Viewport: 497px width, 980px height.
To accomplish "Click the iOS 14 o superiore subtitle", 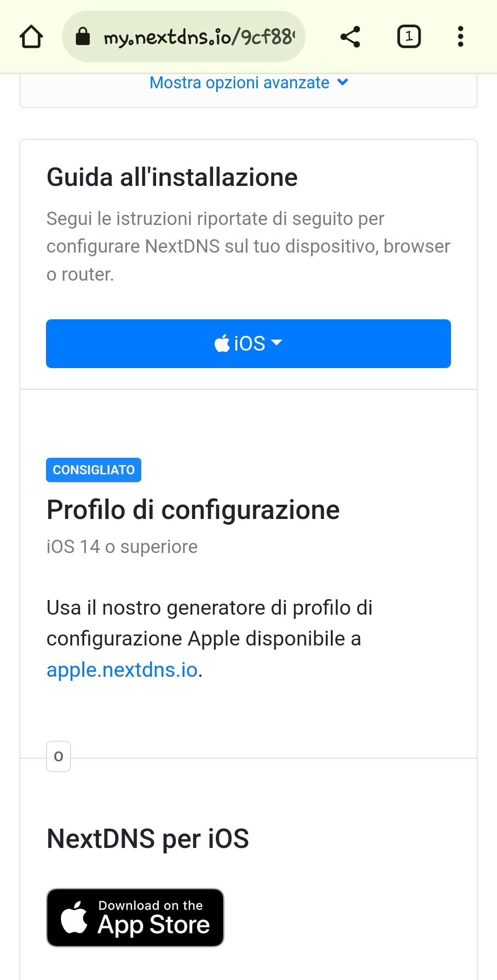I will tap(122, 547).
